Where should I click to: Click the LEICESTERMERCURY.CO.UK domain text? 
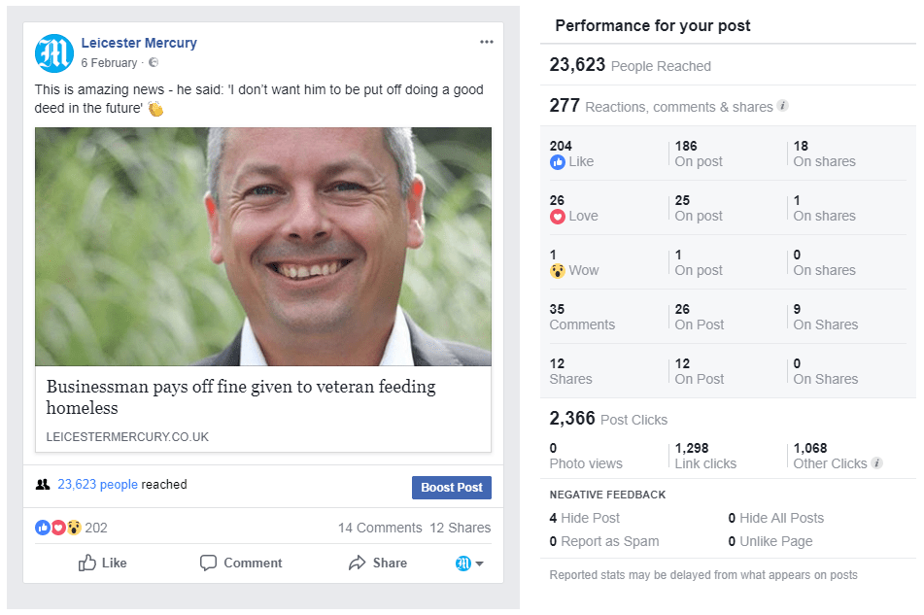127,437
